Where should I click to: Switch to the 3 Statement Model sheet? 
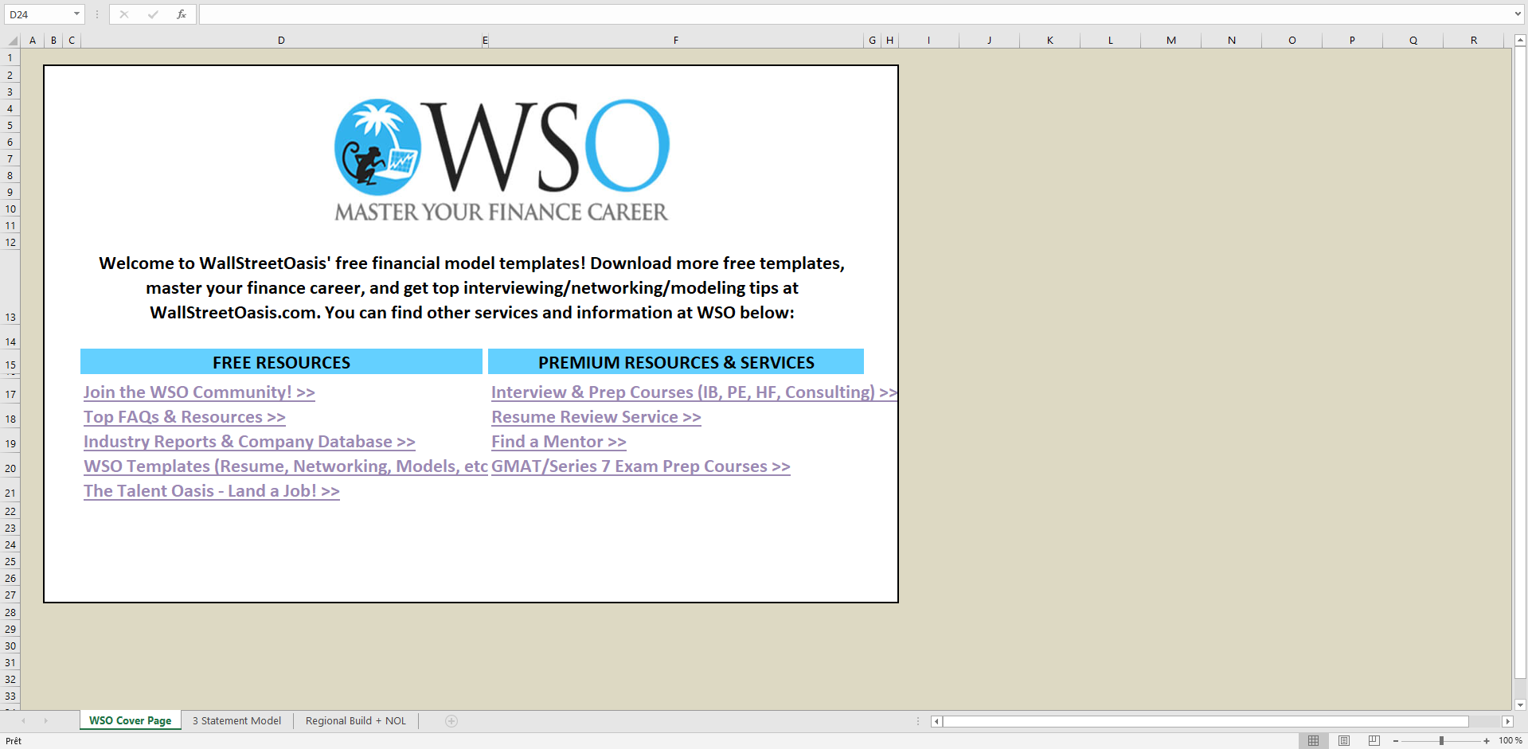pos(236,721)
